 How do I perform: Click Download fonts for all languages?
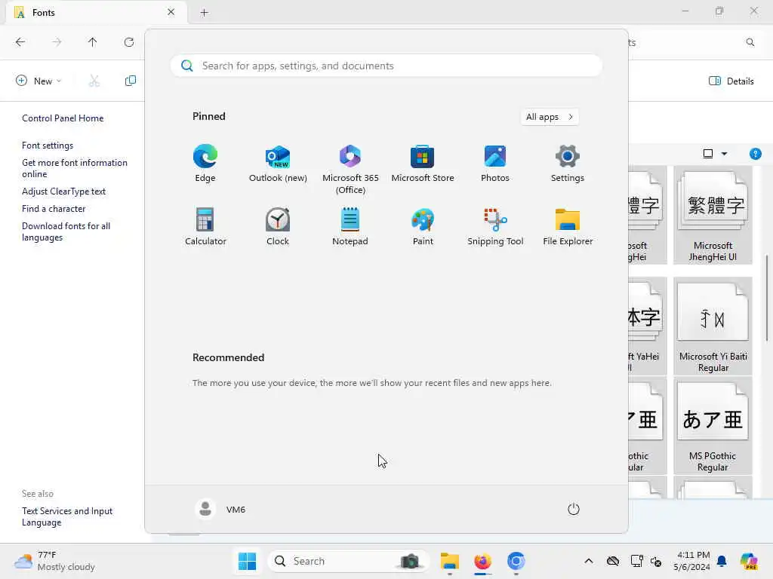(x=66, y=231)
